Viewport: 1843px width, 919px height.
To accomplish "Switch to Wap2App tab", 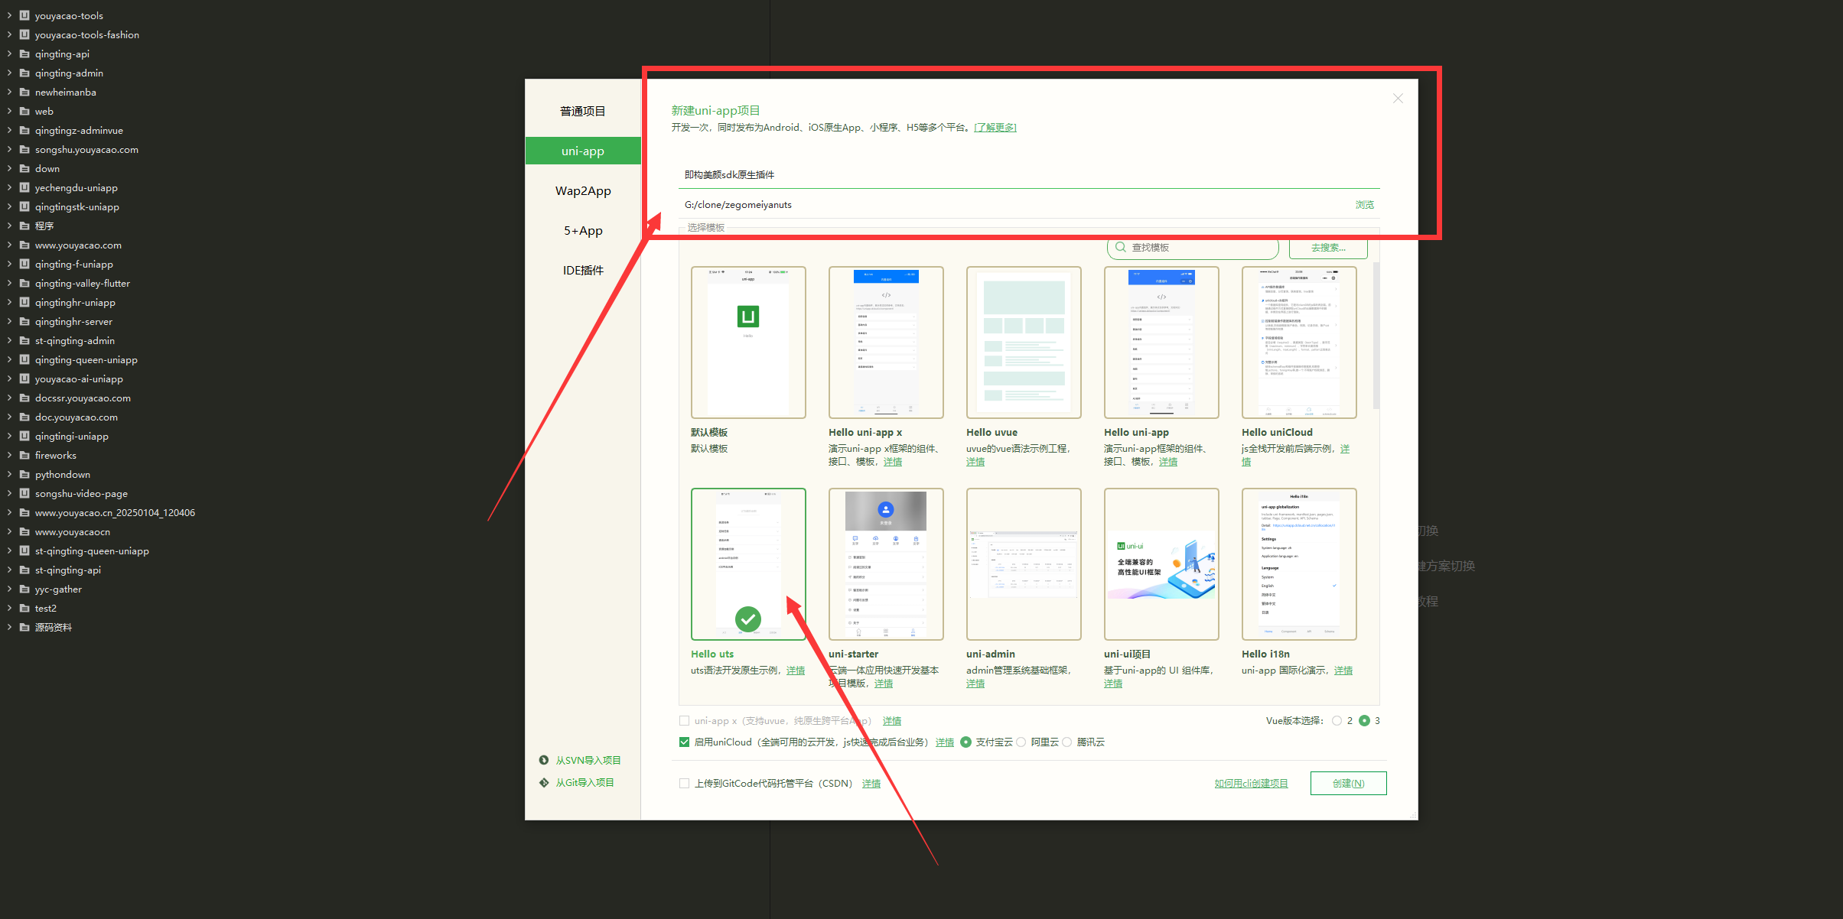I will (583, 190).
